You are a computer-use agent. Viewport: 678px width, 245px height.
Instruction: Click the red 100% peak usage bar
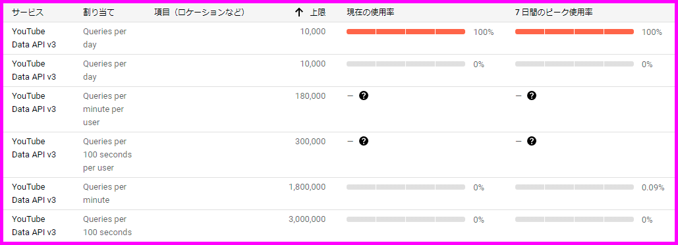point(575,32)
